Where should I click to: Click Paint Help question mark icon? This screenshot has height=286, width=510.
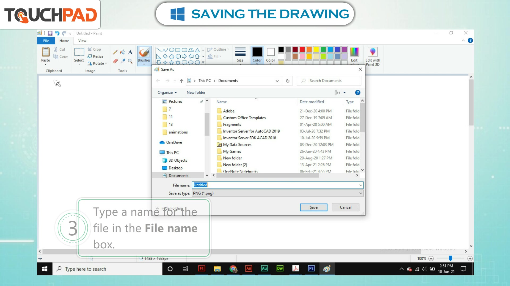point(470,41)
